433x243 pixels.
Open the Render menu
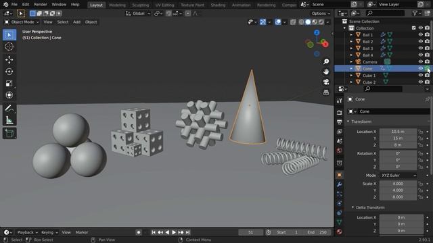(41, 5)
